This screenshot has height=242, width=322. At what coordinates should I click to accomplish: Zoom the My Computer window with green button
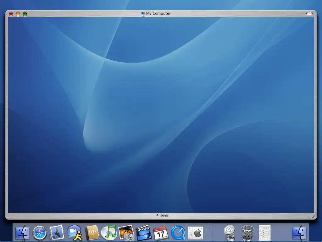tap(25, 14)
